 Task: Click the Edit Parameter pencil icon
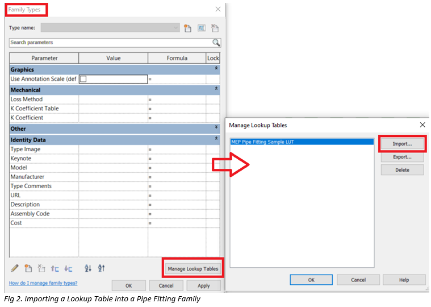(x=15, y=268)
